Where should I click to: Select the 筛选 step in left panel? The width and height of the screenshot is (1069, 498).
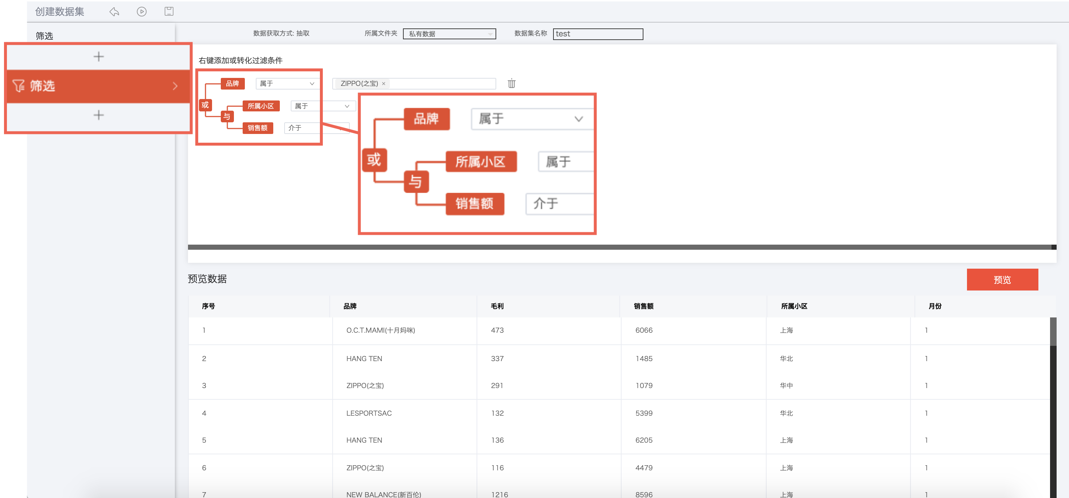[98, 86]
